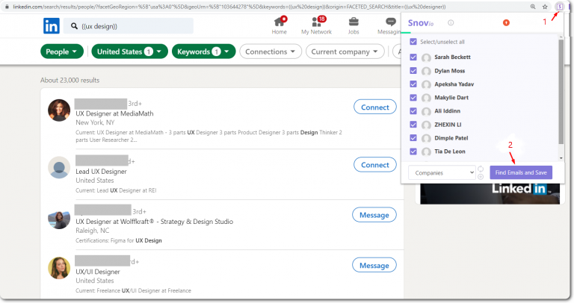Click the refresh icon beside the Companies list
Screen dimensions: 574x303
click(x=481, y=169)
